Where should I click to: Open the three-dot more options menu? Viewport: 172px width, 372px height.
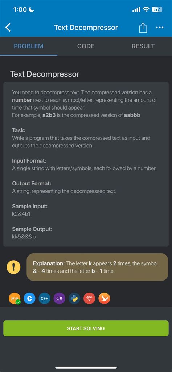[160, 28]
